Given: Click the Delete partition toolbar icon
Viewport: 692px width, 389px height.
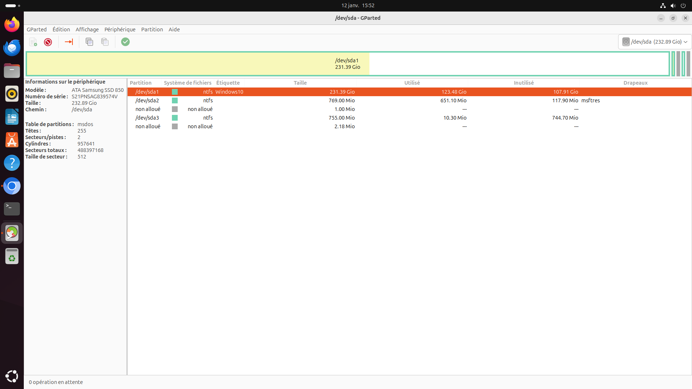Looking at the screenshot, I should [48, 42].
